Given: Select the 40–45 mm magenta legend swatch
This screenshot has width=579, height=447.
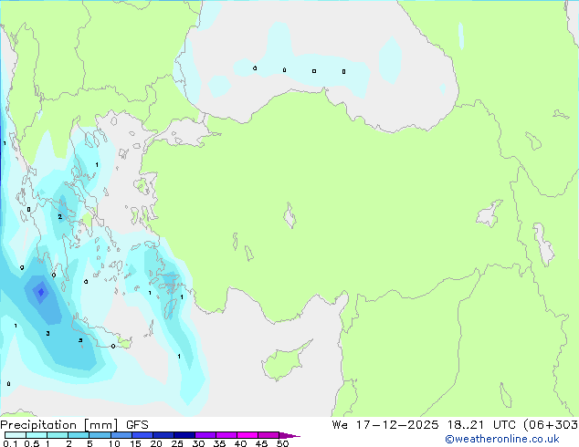Looking at the screenshot, I should [247, 435].
